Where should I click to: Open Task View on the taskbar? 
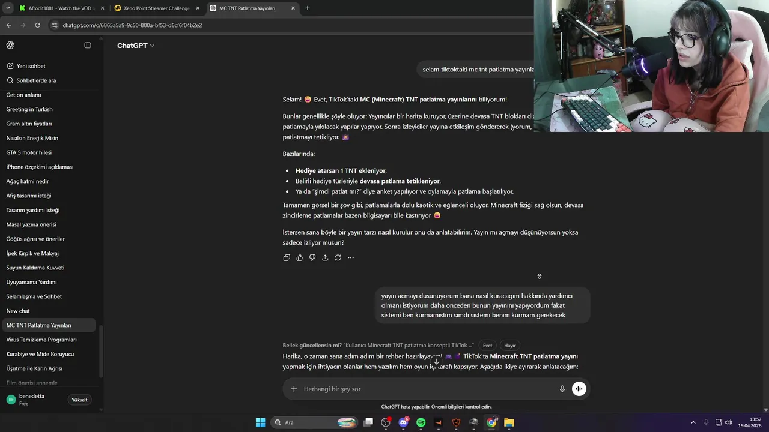tap(368, 422)
